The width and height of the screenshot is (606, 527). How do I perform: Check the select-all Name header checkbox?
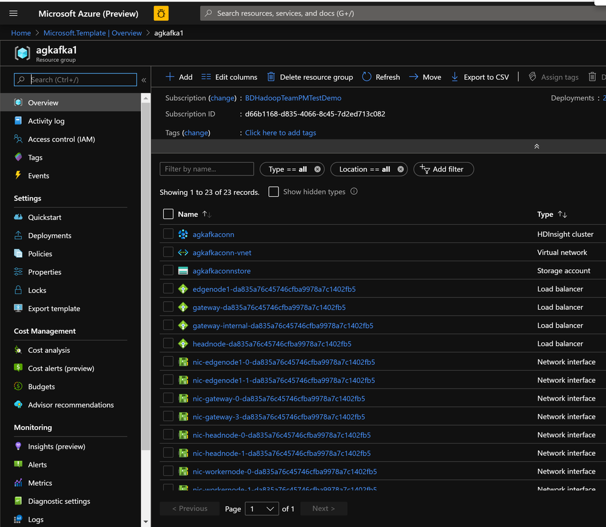168,214
